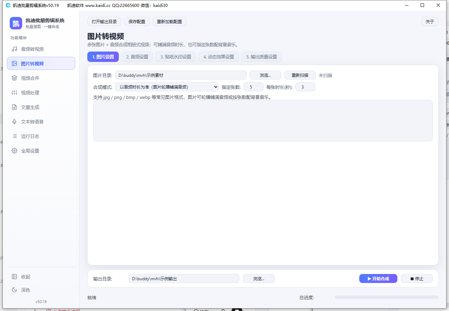
Task: Click the 每张时长(秒) value field
Action: point(305,87)
